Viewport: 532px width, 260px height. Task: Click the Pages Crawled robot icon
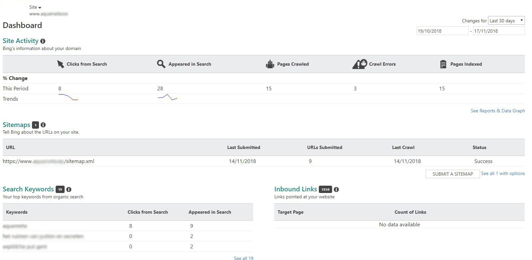[270, 64]
